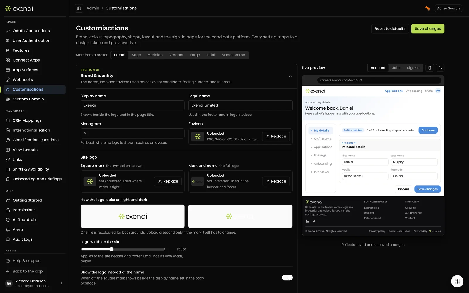Viewport: 469px width, 293px height.
Task: Open CRM Mappings page
Action: coord(35,120)
